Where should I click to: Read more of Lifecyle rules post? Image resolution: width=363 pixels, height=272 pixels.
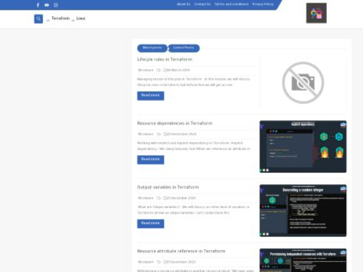(151, 96)
